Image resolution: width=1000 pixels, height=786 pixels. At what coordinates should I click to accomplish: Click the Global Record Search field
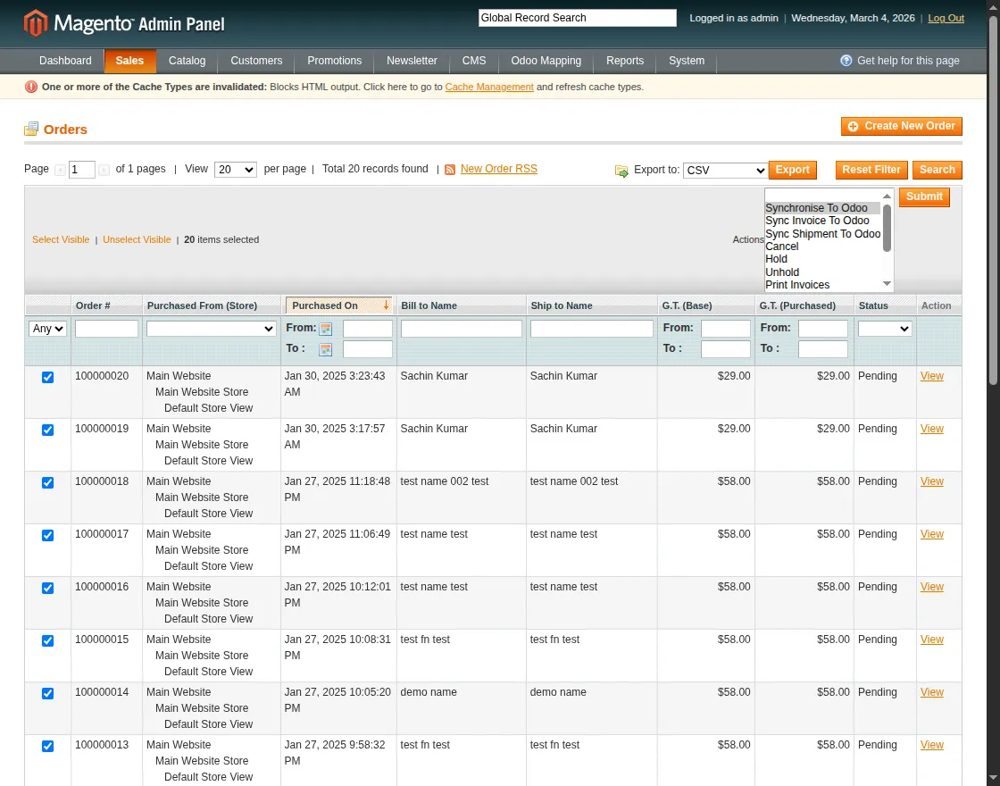[x=577, y=18]
